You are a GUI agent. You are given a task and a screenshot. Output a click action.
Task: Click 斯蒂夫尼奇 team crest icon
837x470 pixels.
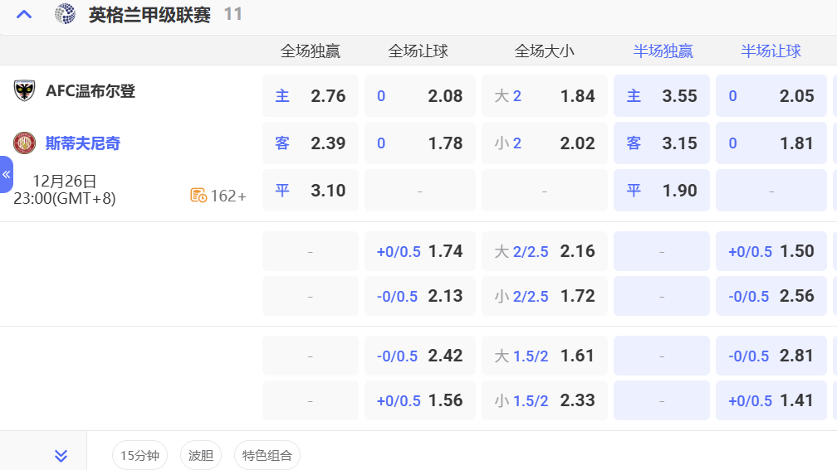tap(24, 143)
